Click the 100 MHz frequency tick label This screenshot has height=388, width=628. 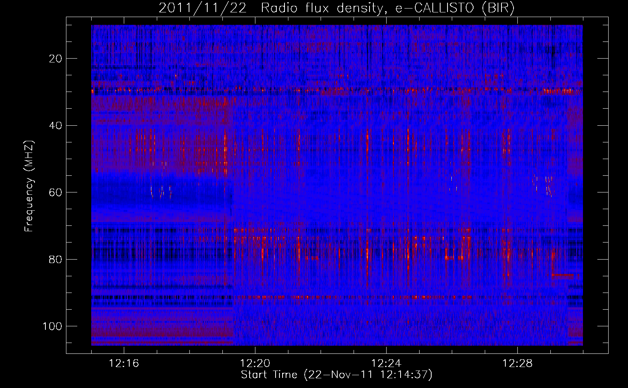52,326
